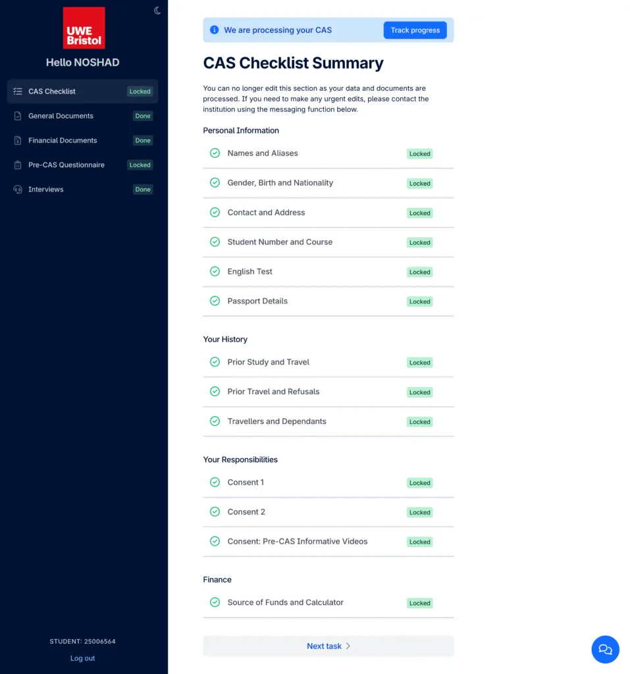Viewport: 630px width, 674px height.
Task: Open Source of Funds and Calculator
Action: pyautogui.click(x=286, y=602)
